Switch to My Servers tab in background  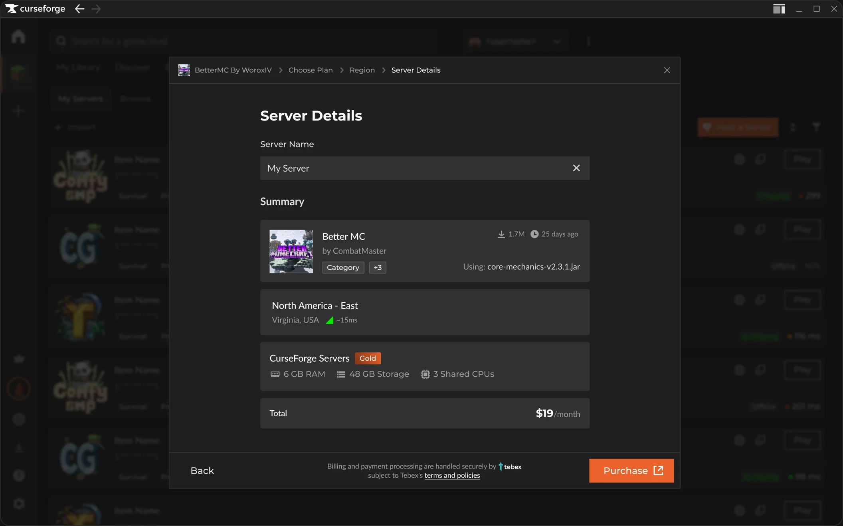(81, 99)
